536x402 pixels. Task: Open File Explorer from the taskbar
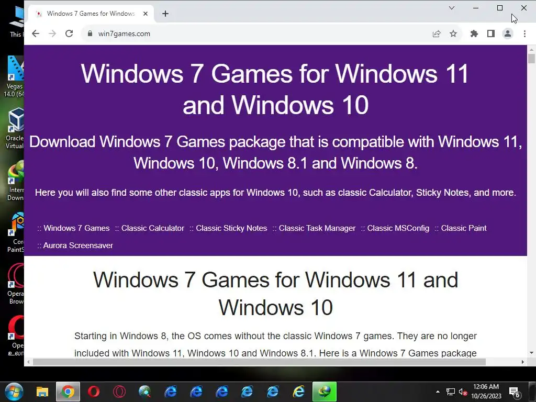coord(42,392)
